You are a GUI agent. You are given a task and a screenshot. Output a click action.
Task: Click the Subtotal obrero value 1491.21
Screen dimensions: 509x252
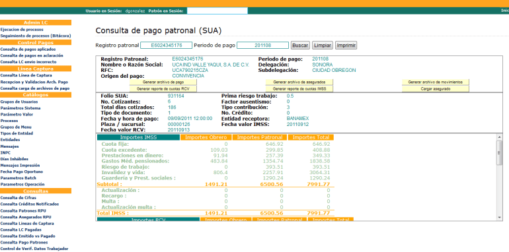216,184
